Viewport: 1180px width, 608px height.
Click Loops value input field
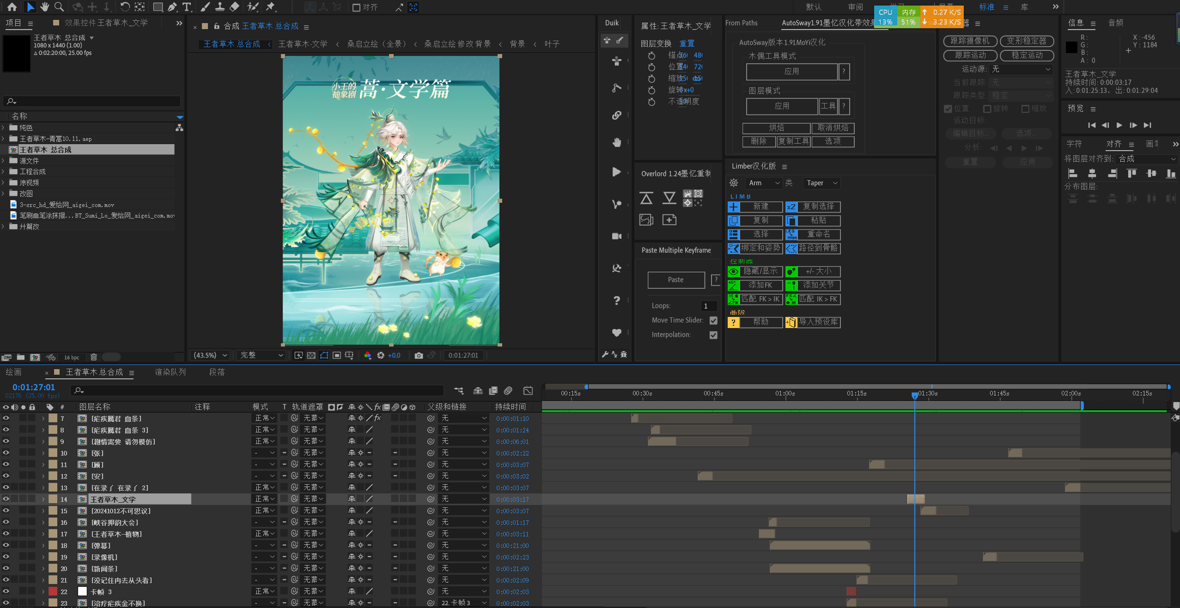coord(709,306)
